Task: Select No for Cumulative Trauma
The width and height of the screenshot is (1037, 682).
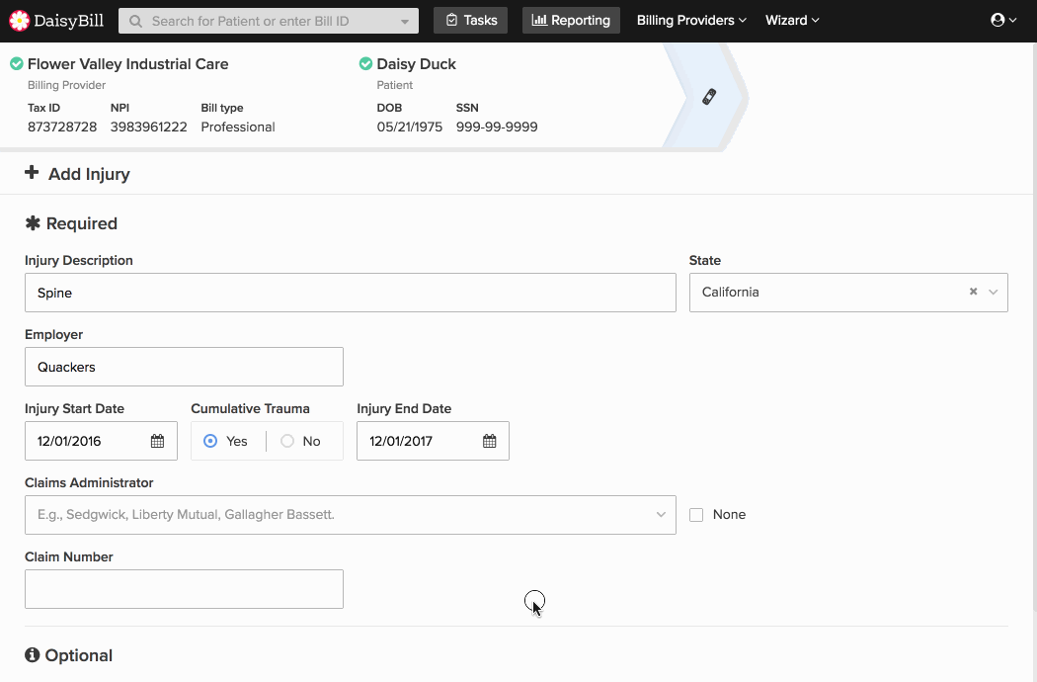Action: (287, 441)
